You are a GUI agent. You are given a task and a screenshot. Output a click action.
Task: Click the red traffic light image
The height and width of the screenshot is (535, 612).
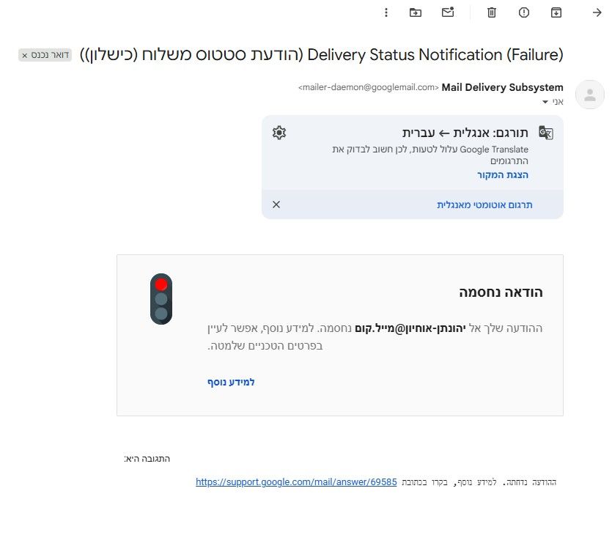[161, 299]
